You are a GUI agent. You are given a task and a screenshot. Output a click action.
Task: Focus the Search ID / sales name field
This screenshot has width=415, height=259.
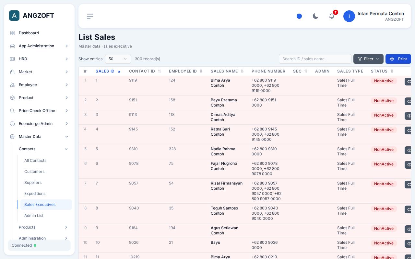pos(315,59)
